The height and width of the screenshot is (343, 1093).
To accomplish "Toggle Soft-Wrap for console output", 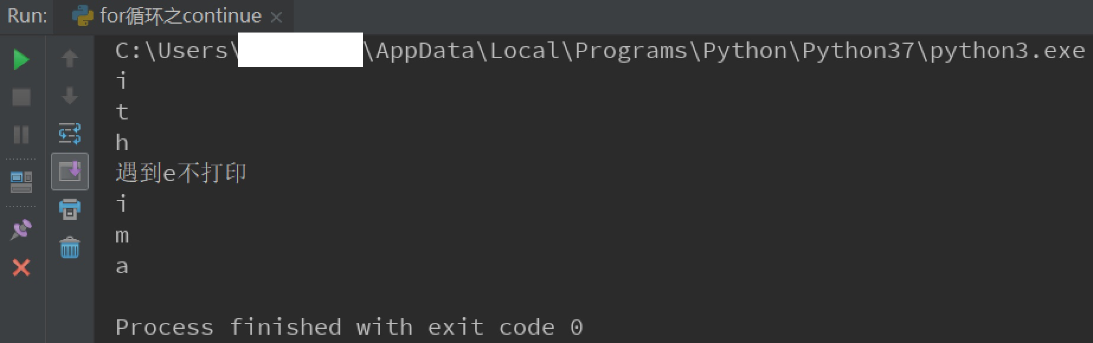I will click(x=70, y=134).
